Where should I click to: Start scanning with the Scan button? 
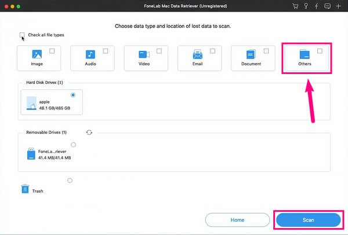[x=309, y=220]
